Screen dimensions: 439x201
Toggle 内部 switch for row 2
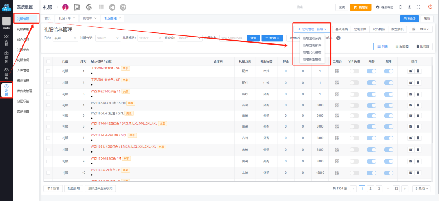[x=372, y=83]
